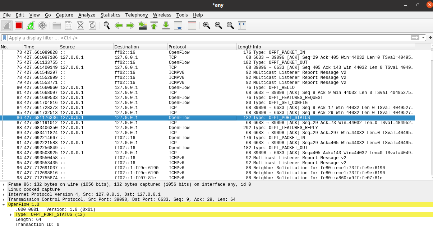This screenshot has height=246, width=433.
Task: Sort by the Source column header
Action: [86, 47]
